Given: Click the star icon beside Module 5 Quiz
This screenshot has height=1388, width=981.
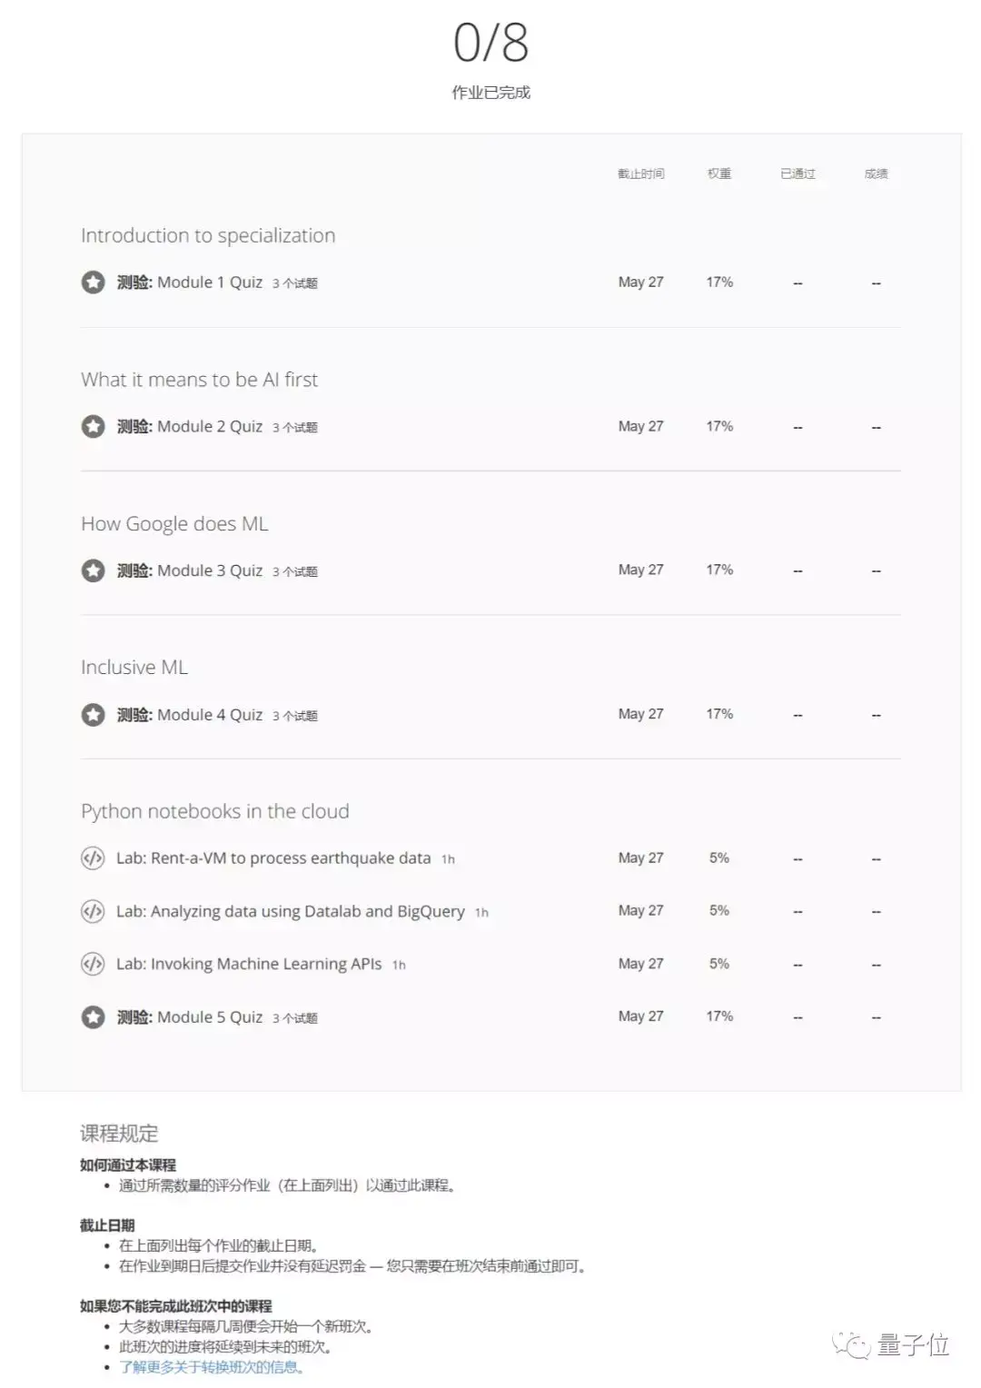Looking at the screenshot, I should [93, 1017].
